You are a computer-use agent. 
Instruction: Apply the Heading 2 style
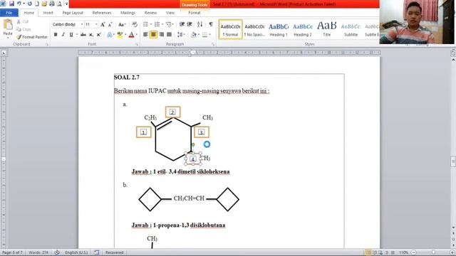click(302, 29)
